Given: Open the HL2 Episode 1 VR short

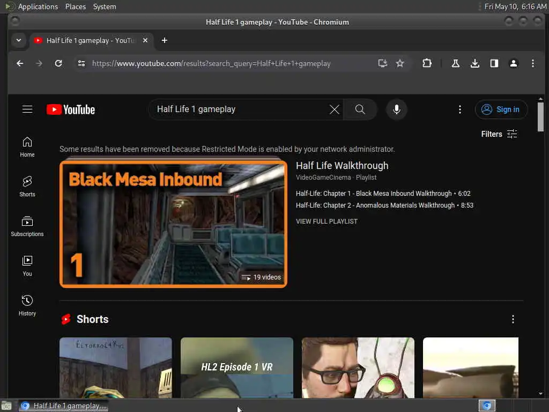Looking at the screenshot, I should [236, 367].
